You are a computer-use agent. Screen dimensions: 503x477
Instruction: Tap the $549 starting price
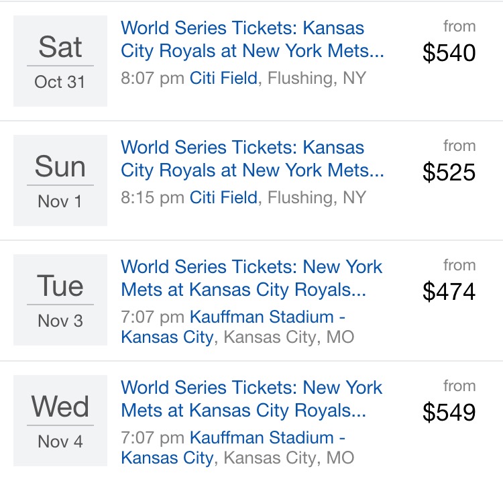(449, 412)
